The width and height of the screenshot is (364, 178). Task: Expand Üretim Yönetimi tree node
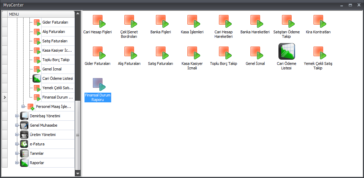click(x=17, y=135)
